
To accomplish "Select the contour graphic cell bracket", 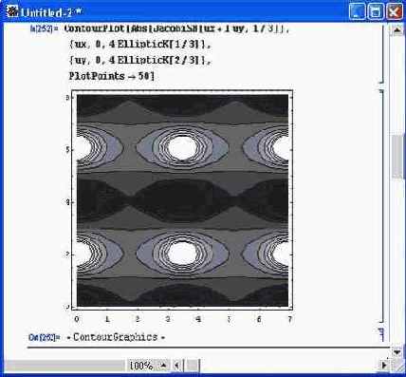I will point(382,206).
